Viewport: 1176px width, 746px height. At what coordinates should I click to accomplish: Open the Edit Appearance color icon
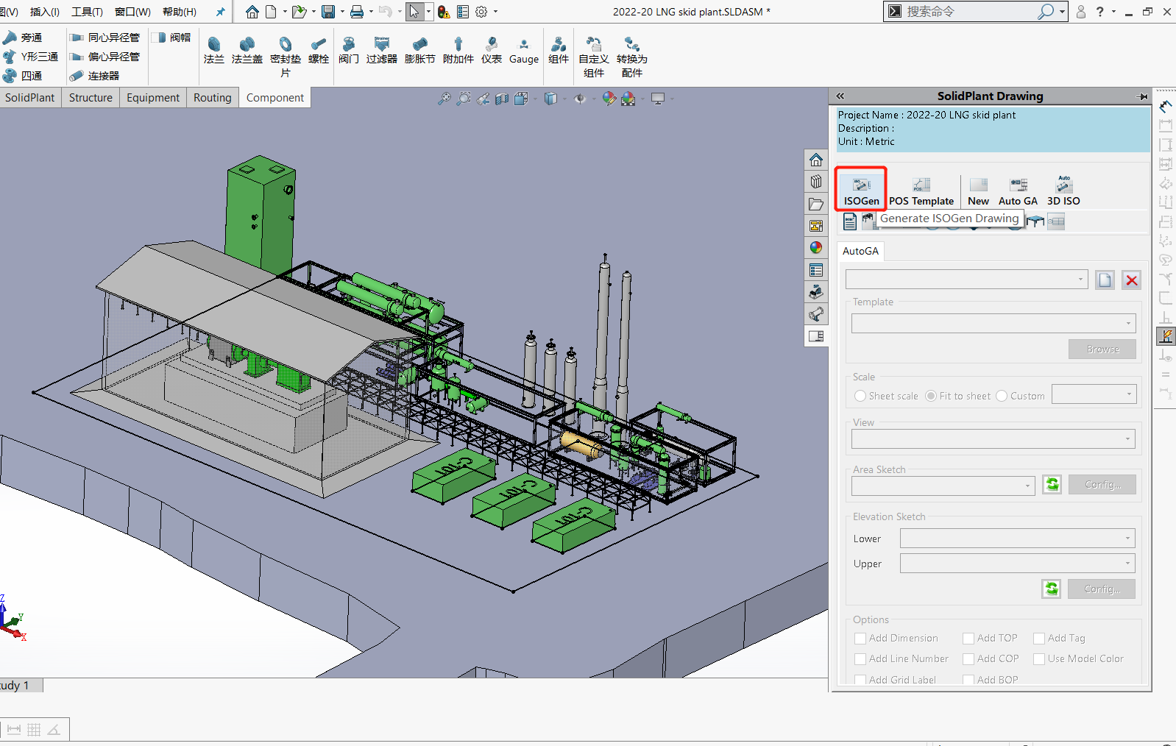click(x=609, y=99)
